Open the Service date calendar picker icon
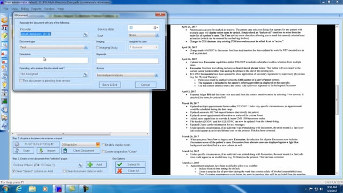This screenshot has width=343, height=193. [155, 27]
